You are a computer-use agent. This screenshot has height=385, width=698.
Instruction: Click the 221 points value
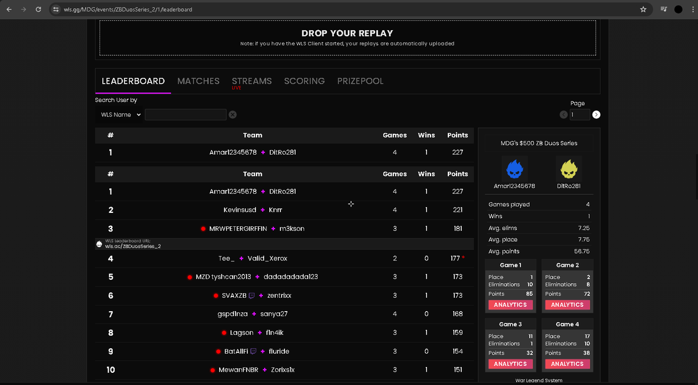[458, 210]
